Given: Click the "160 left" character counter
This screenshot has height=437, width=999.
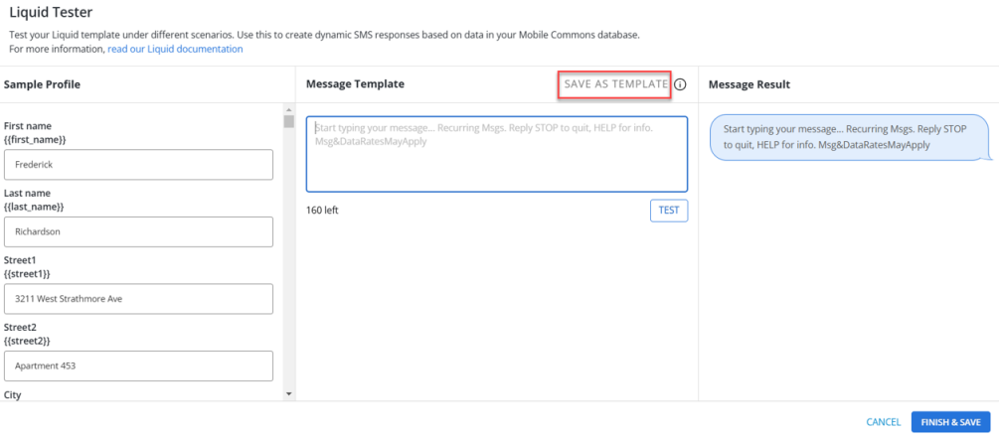Looking at the screenshot, I should tap(322, 211).
